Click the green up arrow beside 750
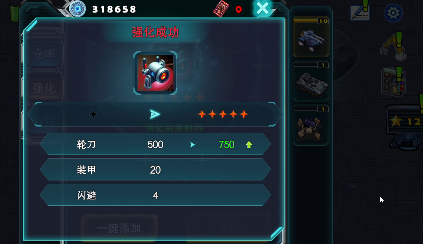This screenshot has height=244, width=423. pyautogui.click(x=249, y=145)
